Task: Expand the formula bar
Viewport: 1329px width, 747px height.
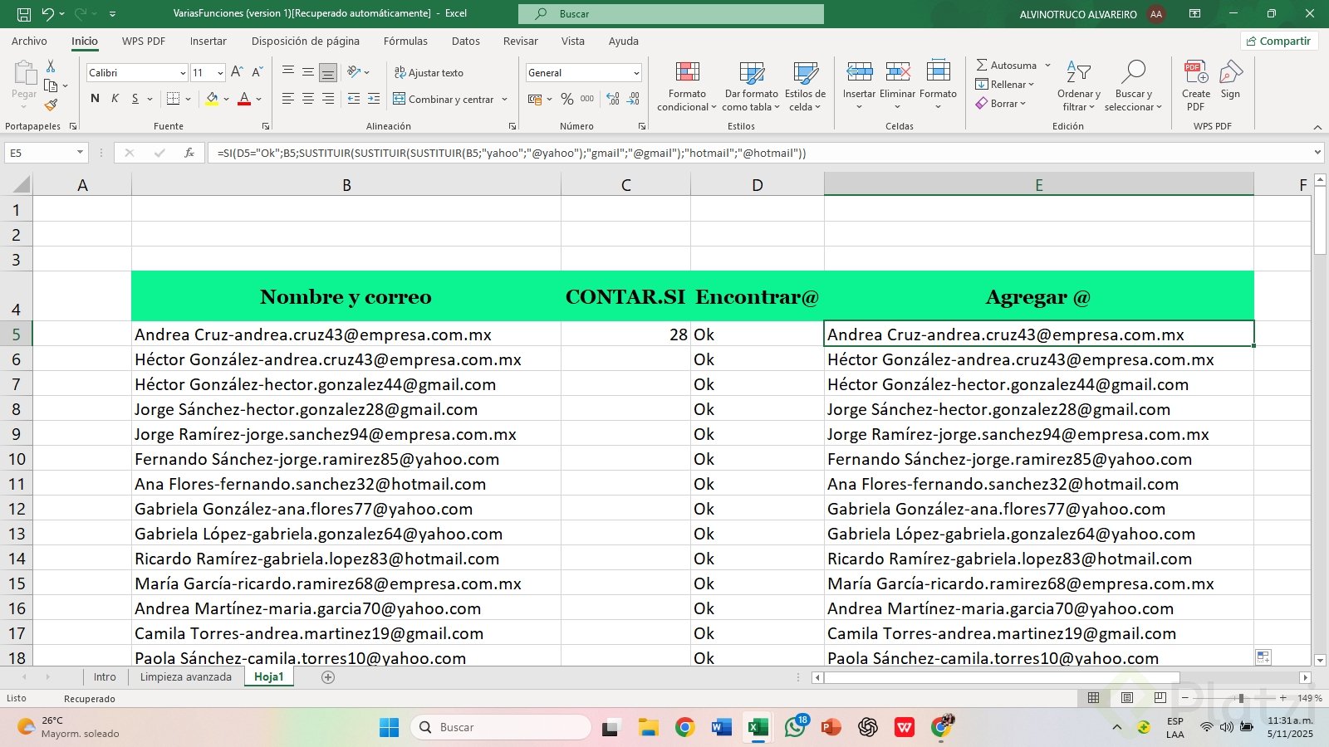Action: pyautogui.click(x=1317, y=153)
